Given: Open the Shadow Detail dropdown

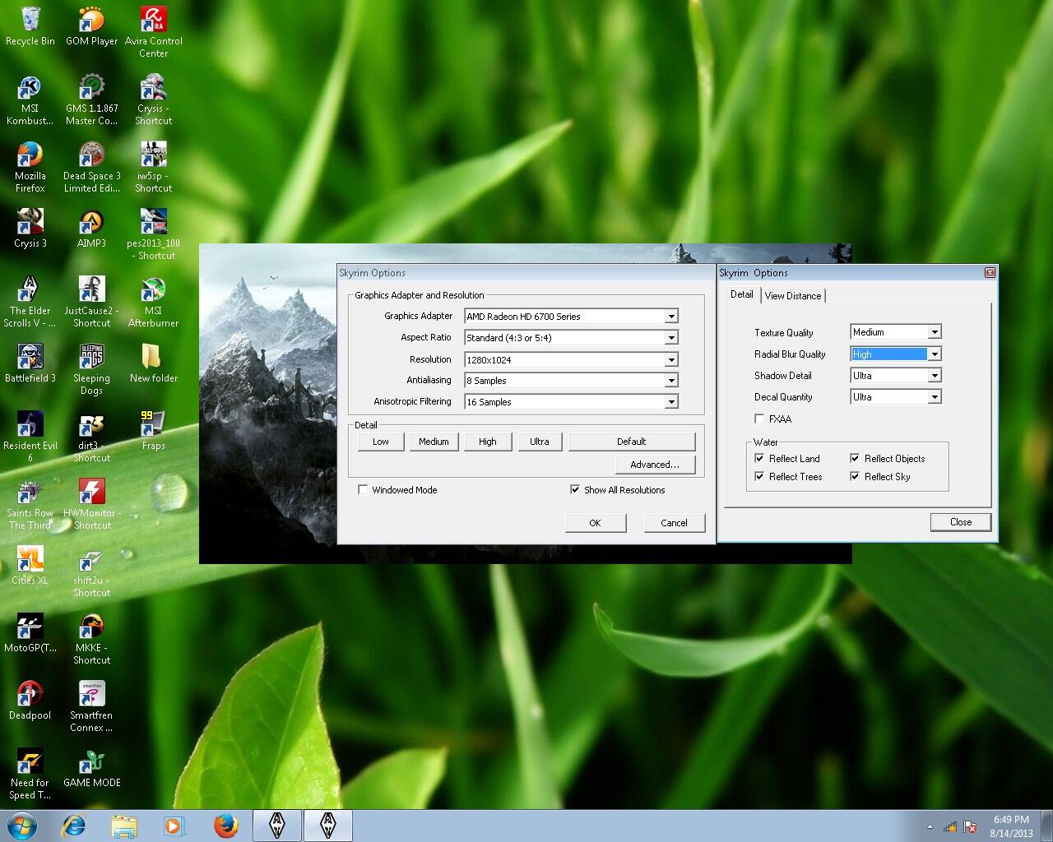Looking at the screenshot, I should tap(935, 375).
